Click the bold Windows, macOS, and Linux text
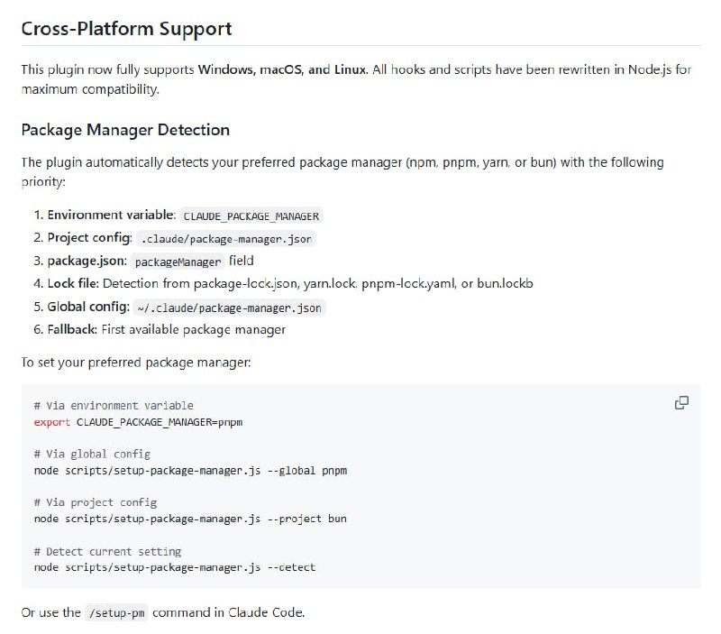Screen dimensions: 721x634 click(283, 69)
